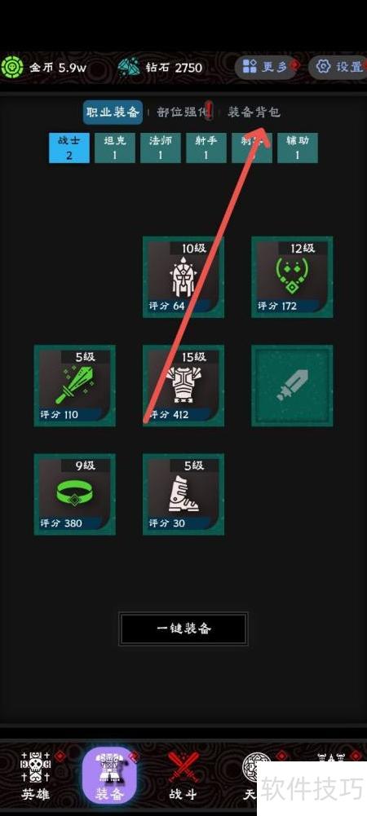Open the 更多 menu
Image resolution: width=367 pixels, height=816 pixels.
click(x=266, y=67)
